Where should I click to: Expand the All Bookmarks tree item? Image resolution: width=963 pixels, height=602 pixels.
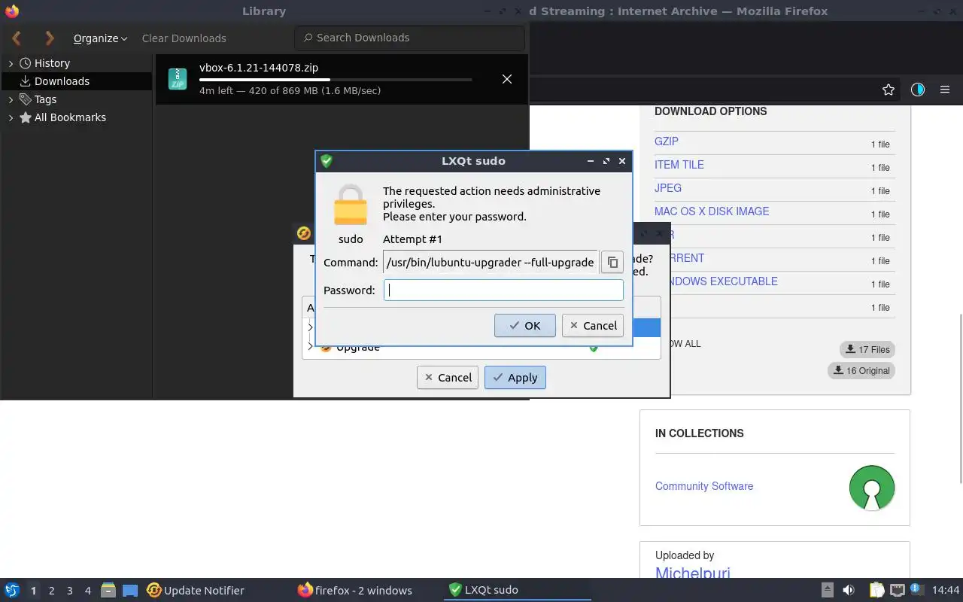click(x=11, y=117)
